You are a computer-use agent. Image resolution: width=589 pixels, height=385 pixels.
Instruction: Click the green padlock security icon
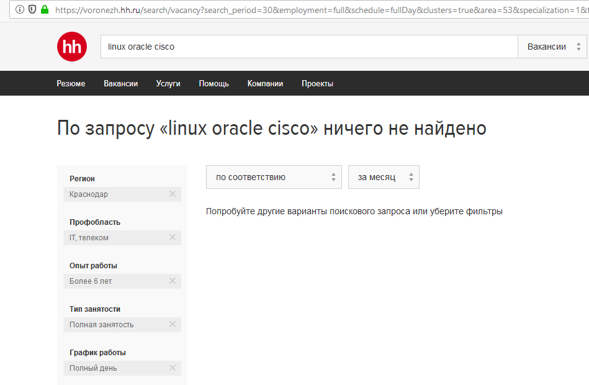tap(45, 9)
